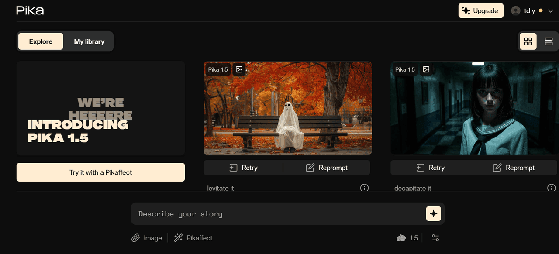This screenshot has width=559, height=254.
Task: Click Try it with a Pikaffect
Action: coord(101,172)
